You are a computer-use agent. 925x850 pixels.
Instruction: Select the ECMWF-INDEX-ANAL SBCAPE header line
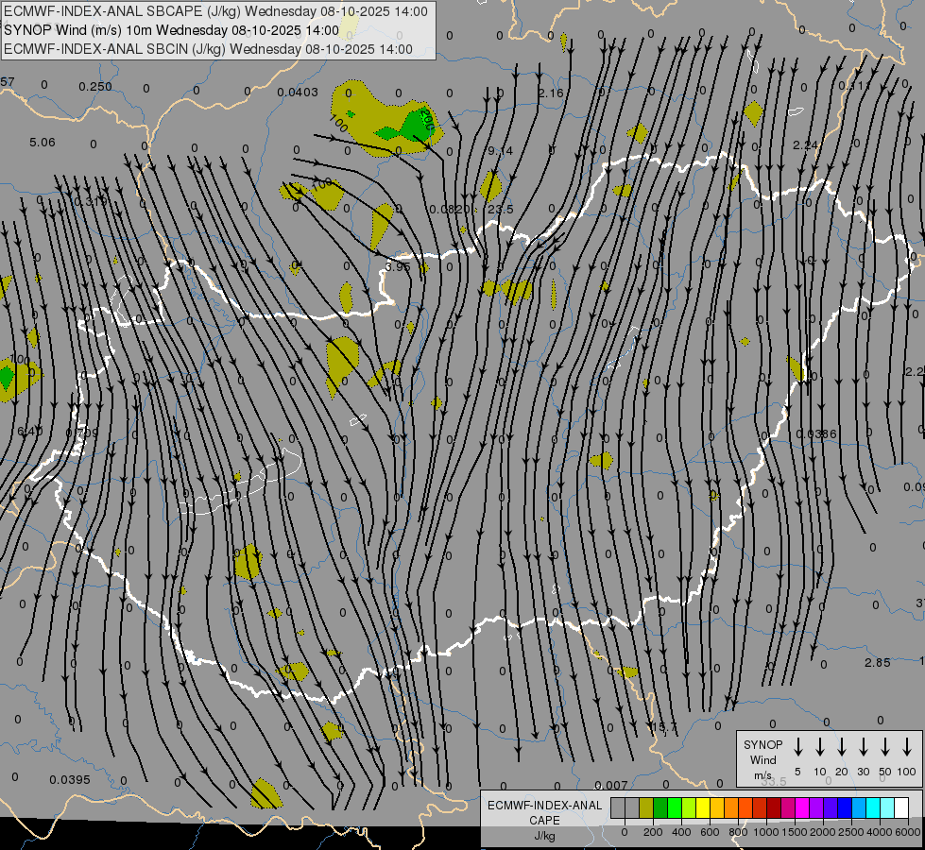(215, 11)
